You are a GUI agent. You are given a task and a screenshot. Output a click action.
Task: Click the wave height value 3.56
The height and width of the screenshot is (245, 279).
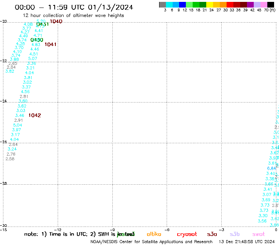(262, 221)
